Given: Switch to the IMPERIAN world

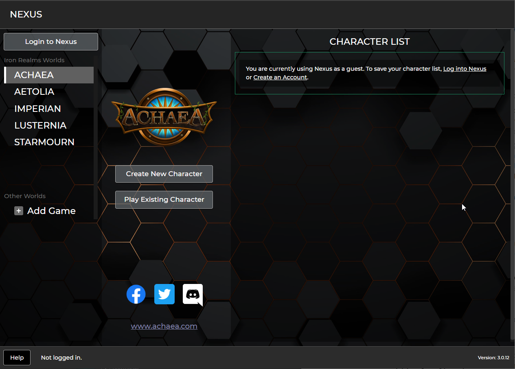Looking at the screenshot, I should pyautogui.click(x=37, y=109).
